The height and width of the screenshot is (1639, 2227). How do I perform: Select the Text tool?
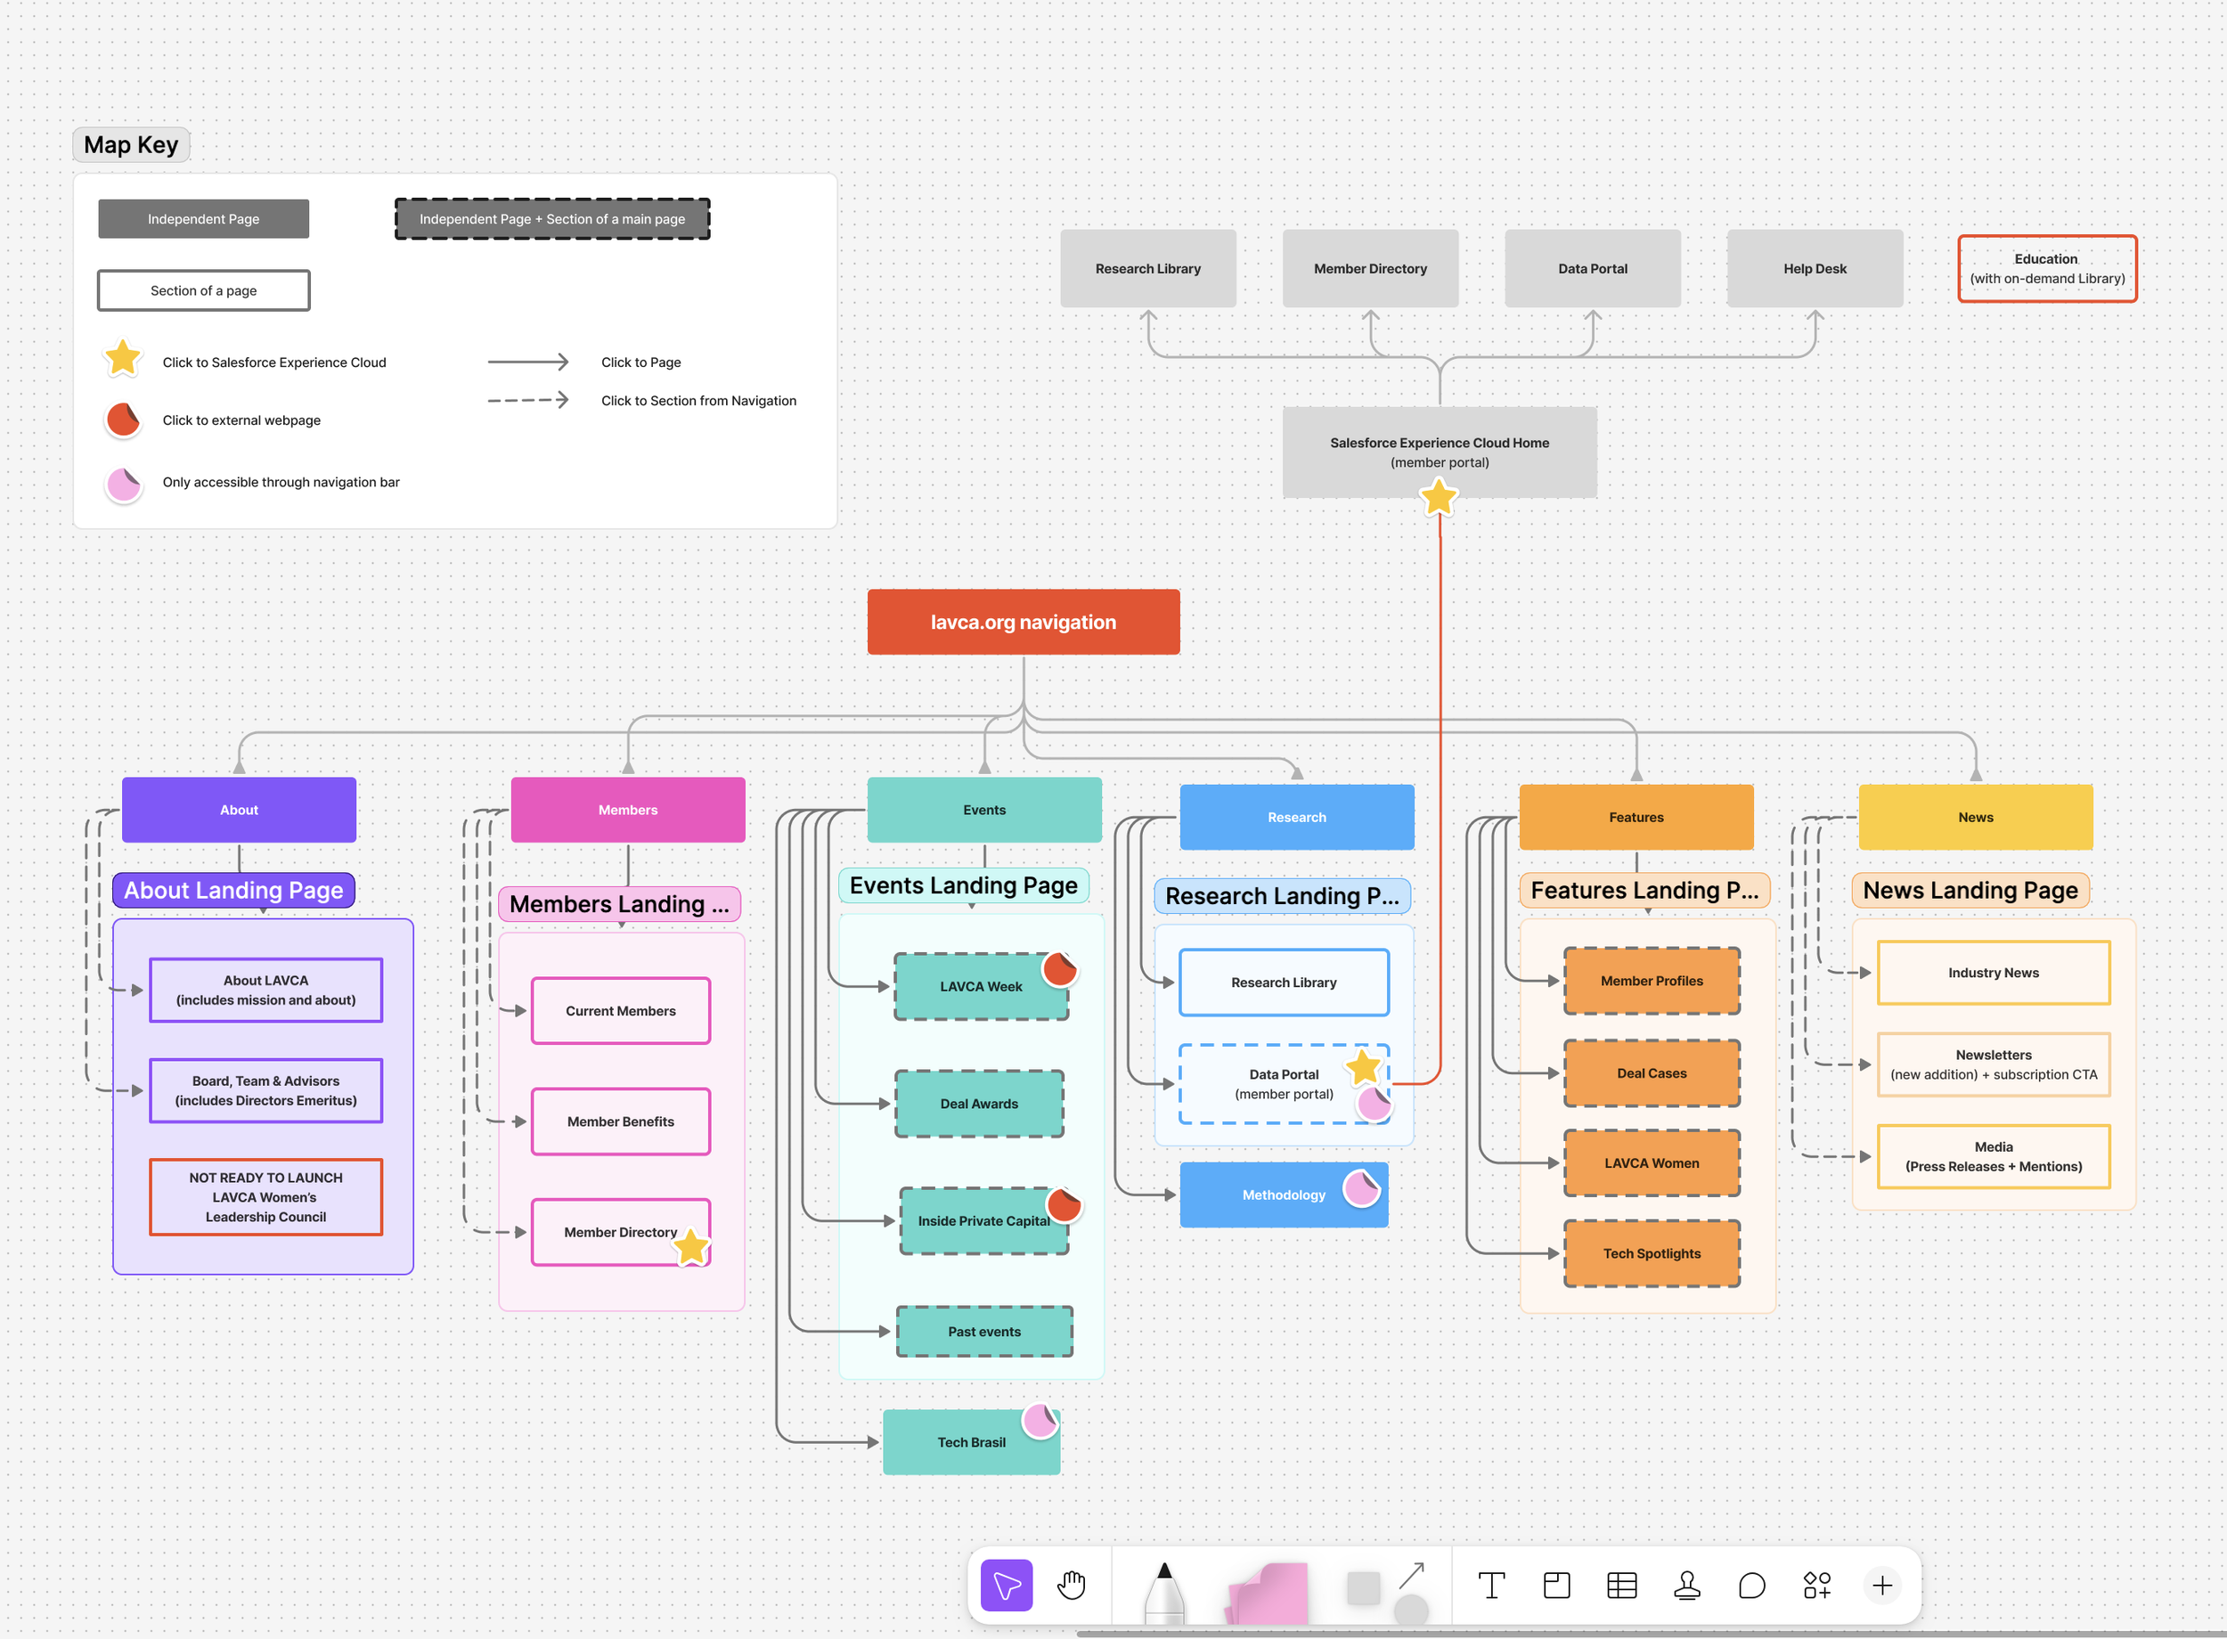click(x=1491, y=1585)
